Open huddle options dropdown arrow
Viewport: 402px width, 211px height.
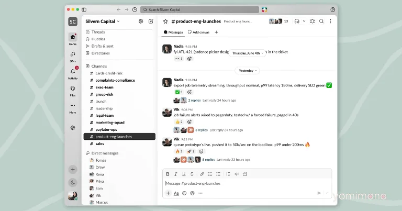pos(304,21)
